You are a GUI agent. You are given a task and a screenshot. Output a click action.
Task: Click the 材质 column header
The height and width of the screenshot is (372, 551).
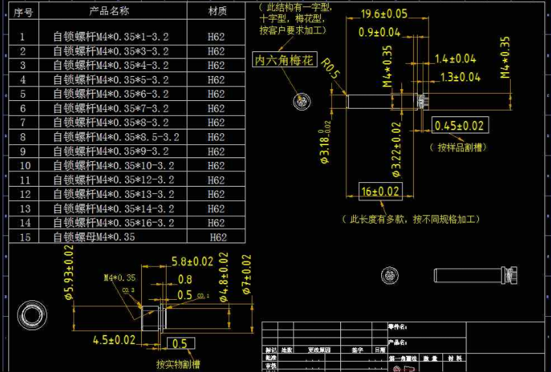[217, 11]
